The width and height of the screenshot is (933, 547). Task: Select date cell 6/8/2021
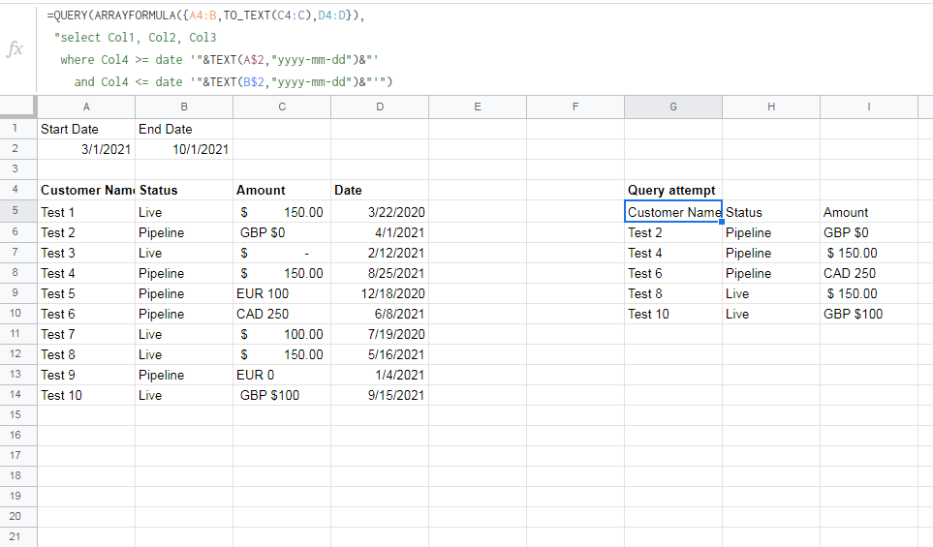[380, 314]
